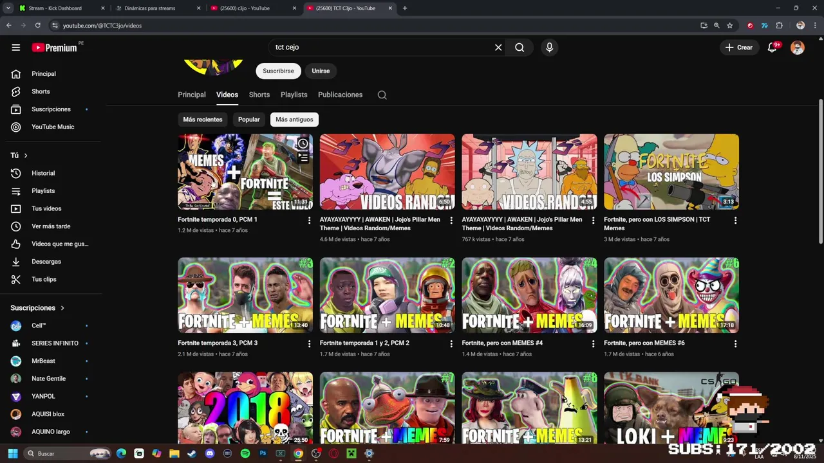Open options for Fortnite temporada 0, PCM 1
Viewport: 824px width, 463px height.
click(x=309, y=220)
